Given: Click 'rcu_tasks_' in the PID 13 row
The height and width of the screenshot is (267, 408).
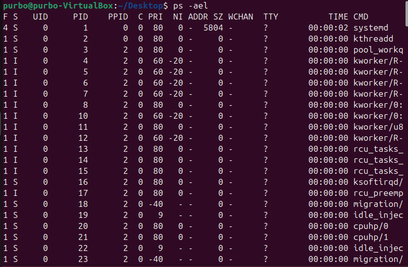Looking at the screenshot, I should (378, 149).
